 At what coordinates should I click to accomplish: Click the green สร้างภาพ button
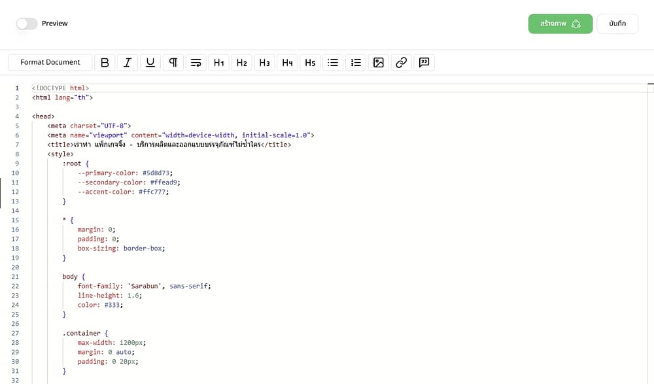[x=560, y=24]
